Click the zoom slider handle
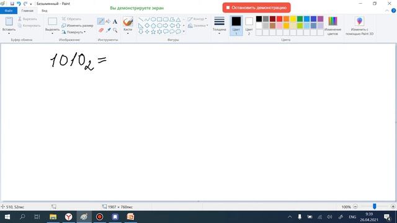Screen dimensions: 397x223 374,207
